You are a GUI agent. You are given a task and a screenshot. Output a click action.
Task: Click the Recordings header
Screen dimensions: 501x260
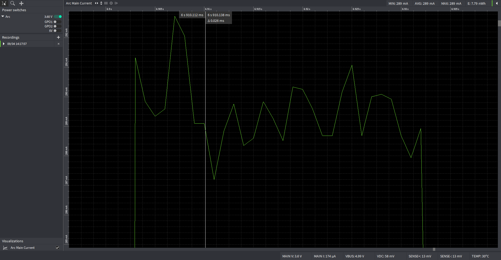click(x=11, y=38)
